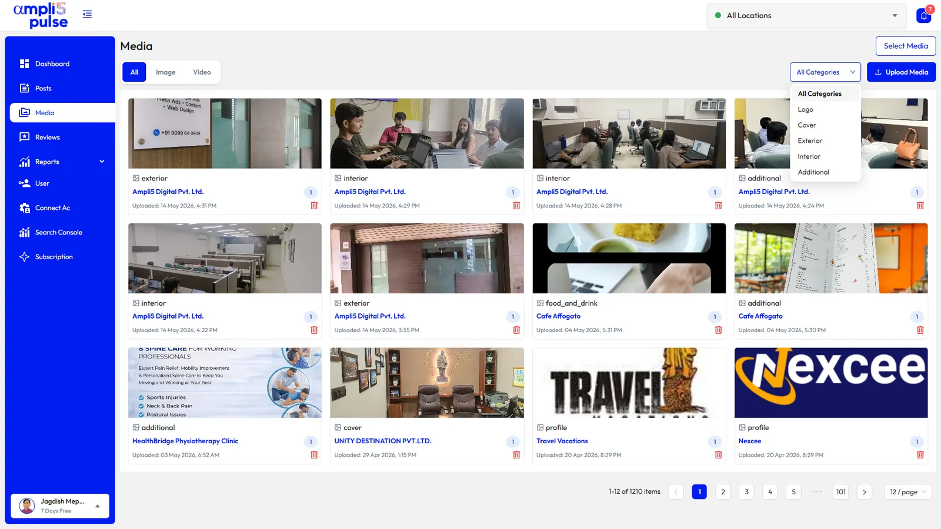
Task: Choose Logo category option
Action: click(x=825, y=109)
